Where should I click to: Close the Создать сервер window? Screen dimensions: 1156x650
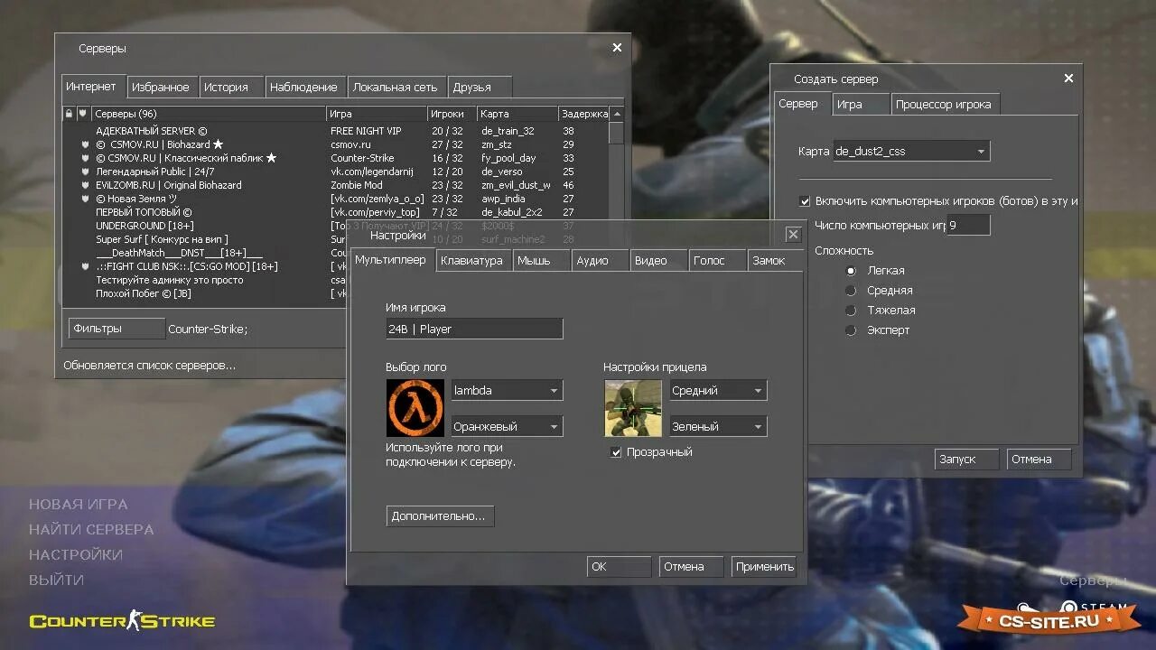(x=1068, y=79)
